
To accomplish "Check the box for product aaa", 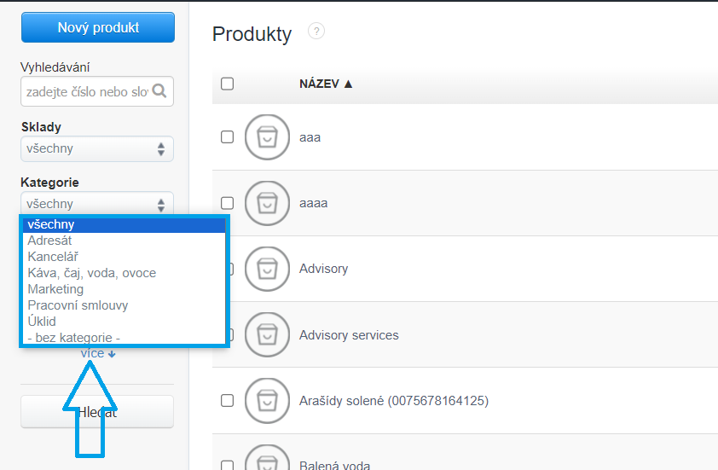I will coord(227,136).
